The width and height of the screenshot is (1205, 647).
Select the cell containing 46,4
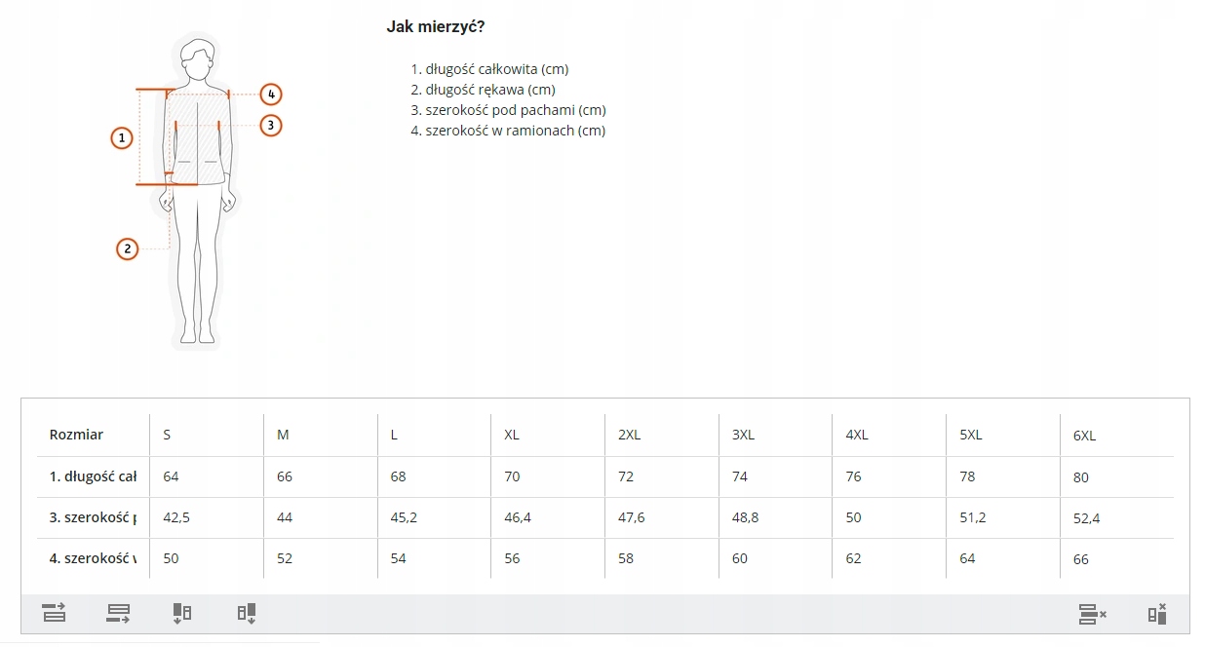coord(518,517)
